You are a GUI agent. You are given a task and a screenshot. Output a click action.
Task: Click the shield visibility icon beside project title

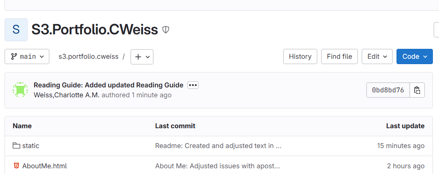166,29
